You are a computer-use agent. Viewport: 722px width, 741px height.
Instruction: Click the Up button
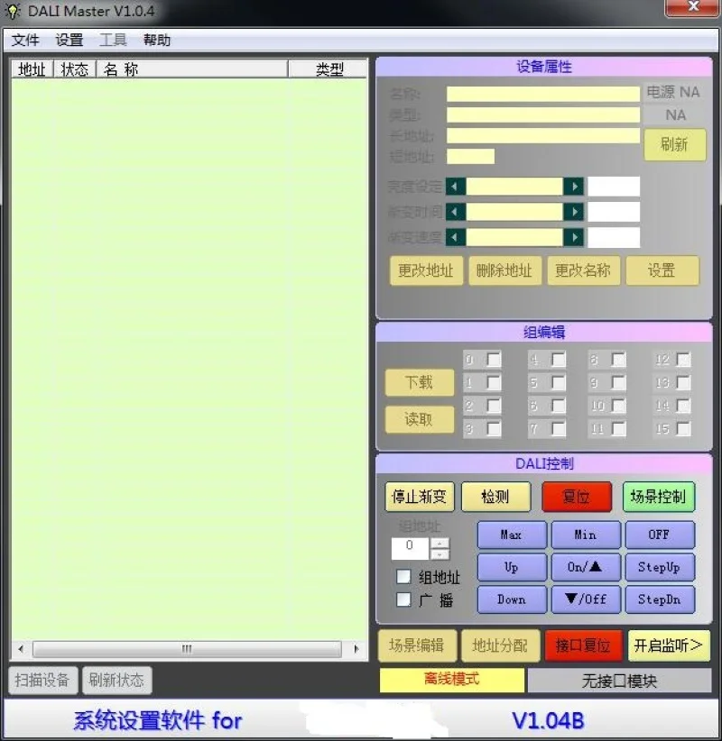512,567
